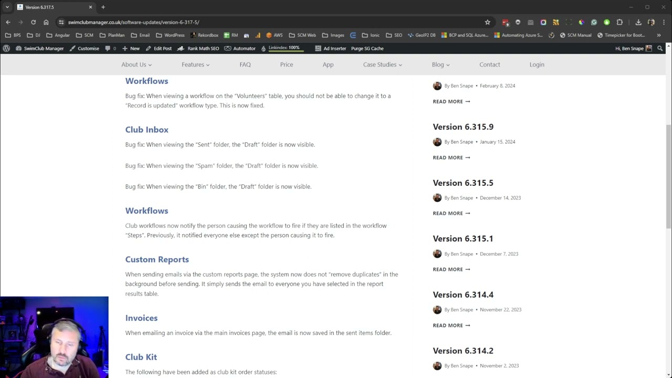Image resolution: width=672 pixels, height=378 pixels.
Task: Open the WordPress logo menu in admin bar
Action: coord(6,48)
